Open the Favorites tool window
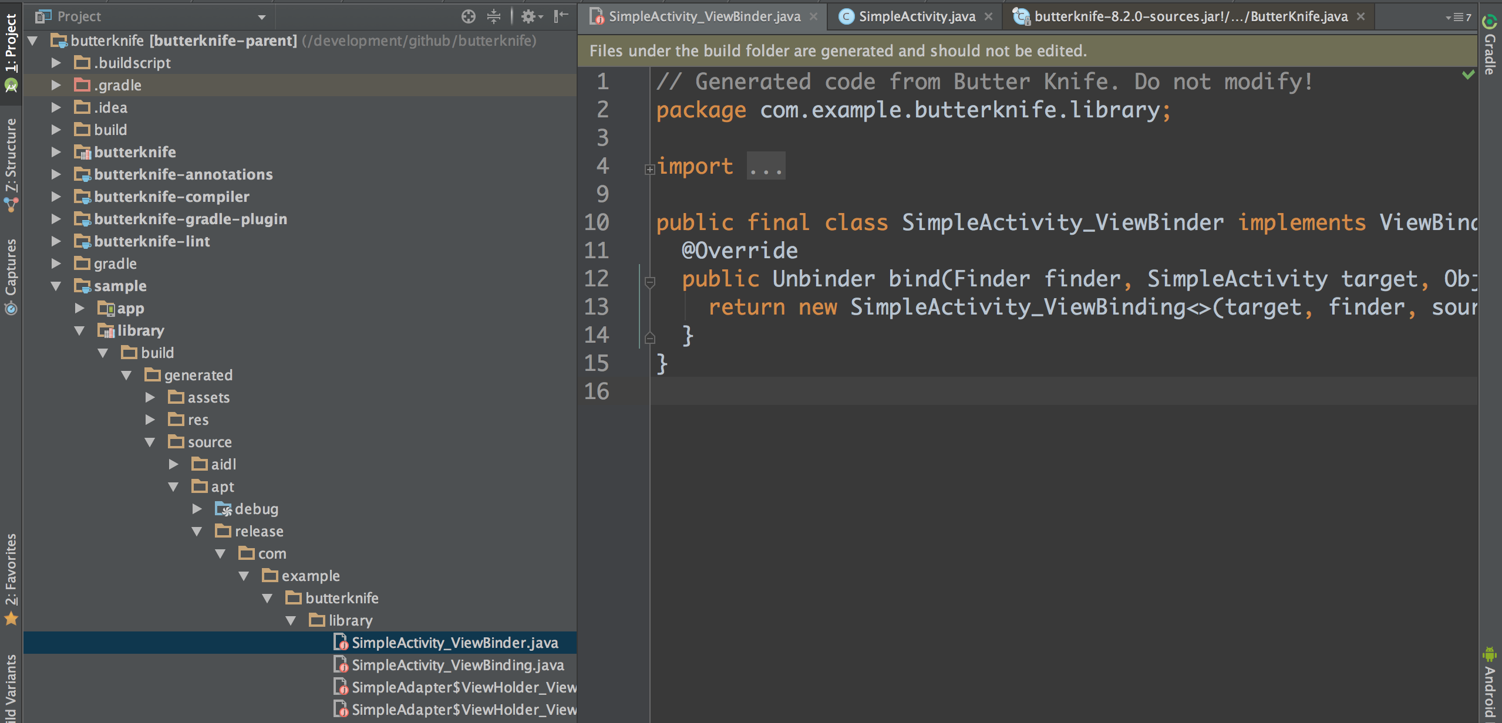 coord(11,578)
